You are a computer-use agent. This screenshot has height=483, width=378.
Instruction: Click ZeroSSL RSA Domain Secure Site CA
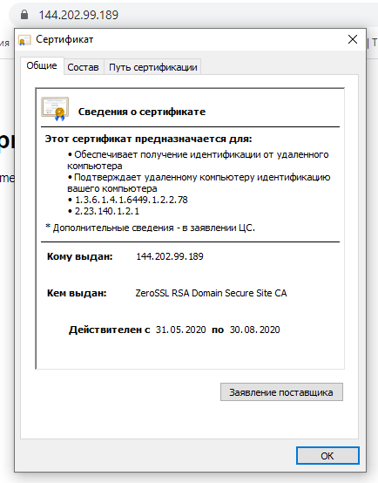coord(211,293)
